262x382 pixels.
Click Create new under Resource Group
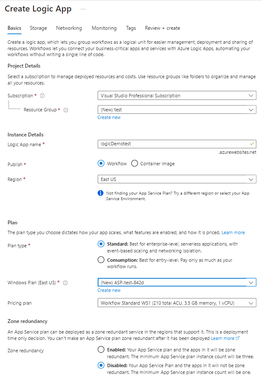109,117
